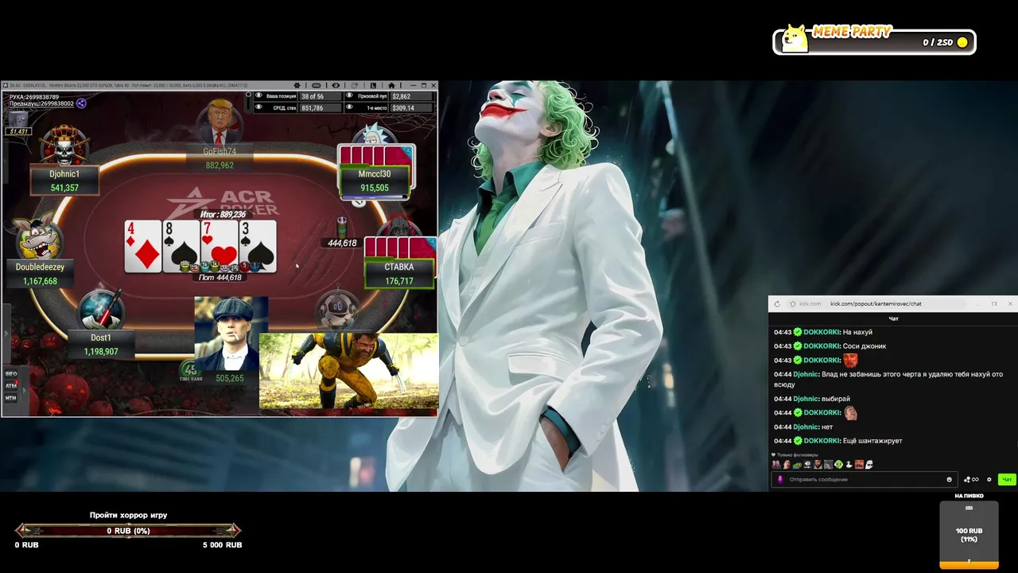Click the 'СТАВКА' player plate 176,717
The image size is (1018, 573).
398,274
